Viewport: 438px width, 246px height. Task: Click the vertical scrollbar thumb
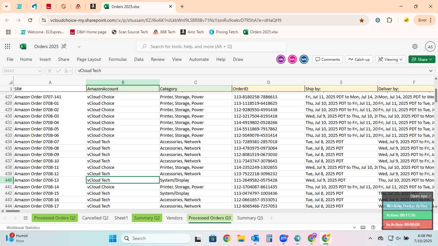click(436, 95)
